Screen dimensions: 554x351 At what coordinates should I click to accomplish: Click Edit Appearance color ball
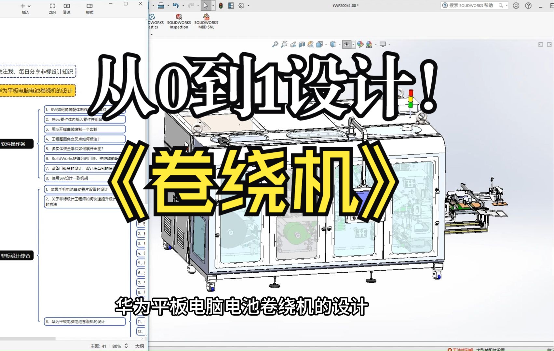coord(360,44)
